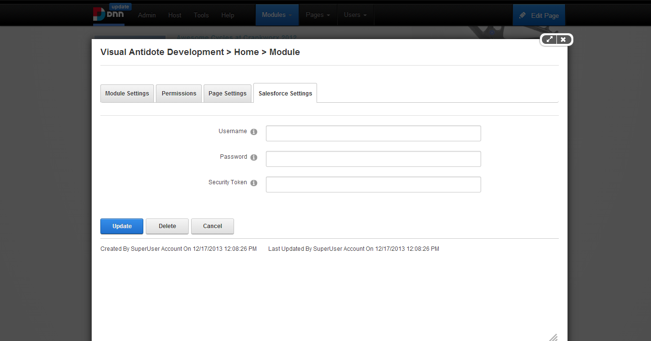Focus the Password input field

374,159
